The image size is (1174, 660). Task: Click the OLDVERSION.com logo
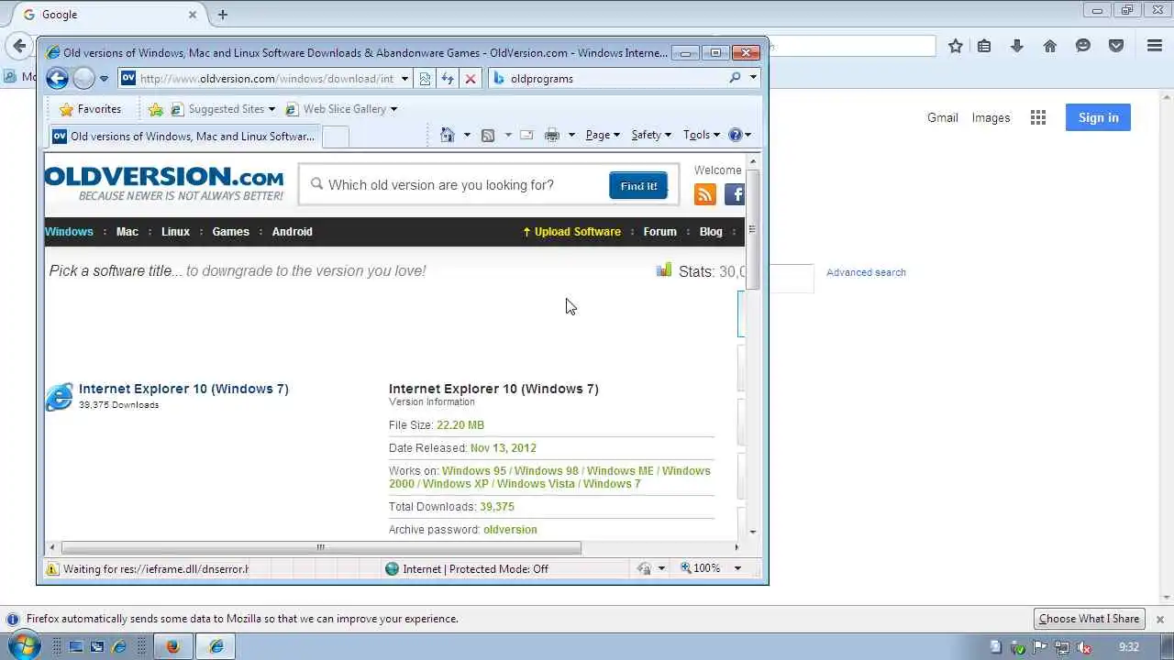click(x=164, y=182)
